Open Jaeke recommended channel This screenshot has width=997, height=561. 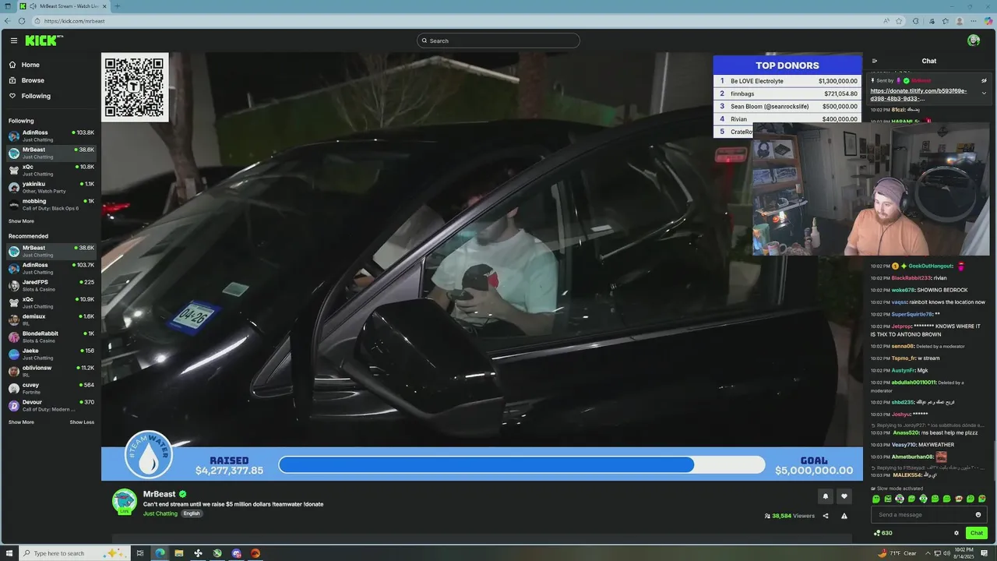[x=51, y=354]
